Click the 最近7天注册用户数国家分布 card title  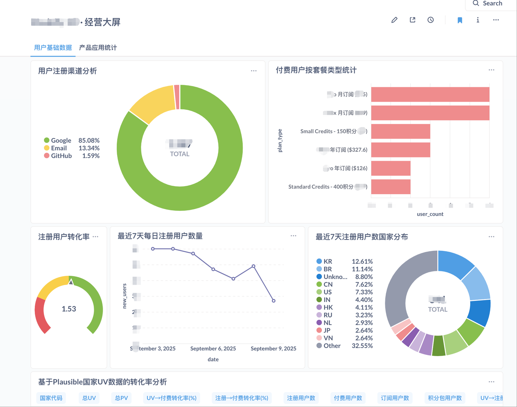[362, 237]
